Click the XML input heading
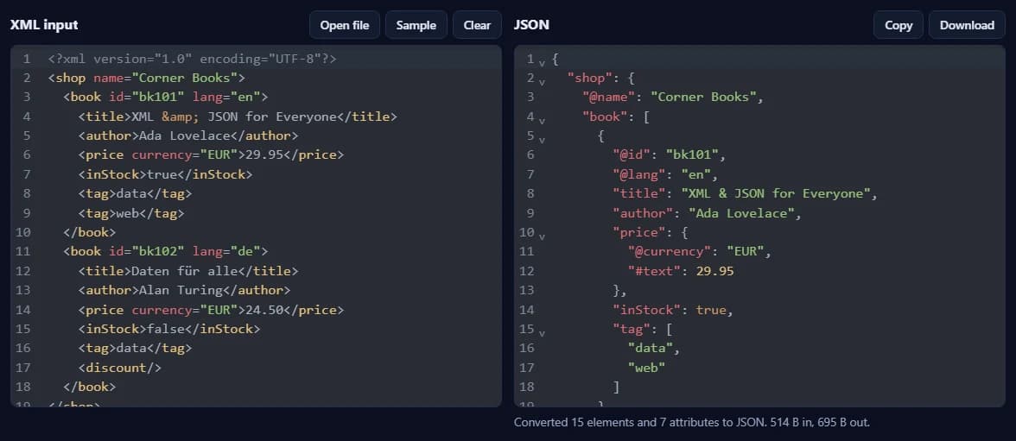The width and height of the screenshot is (1016, 441). coord(44,25)
